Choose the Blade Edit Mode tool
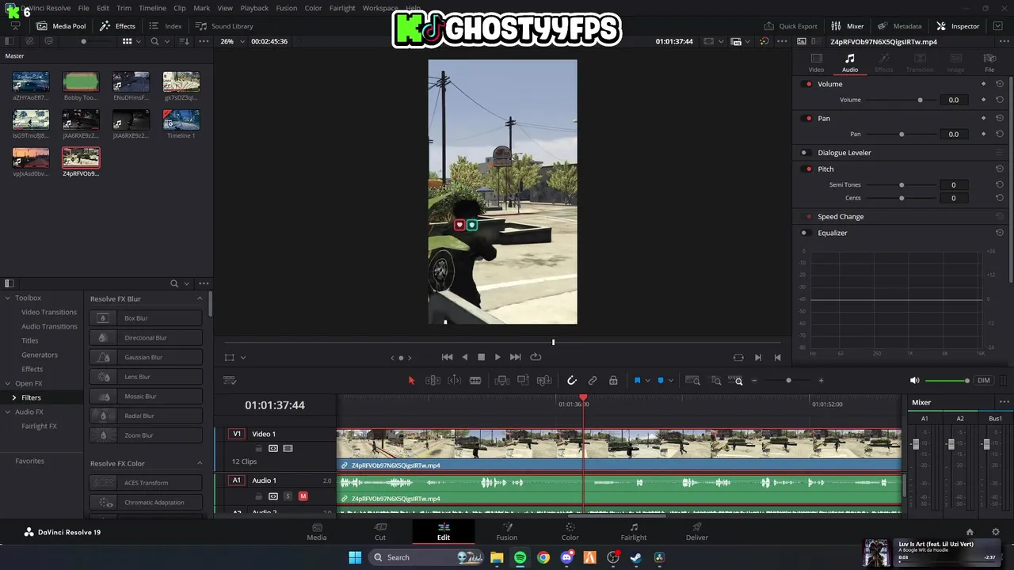1014x570 pixels. pos(475,381)
